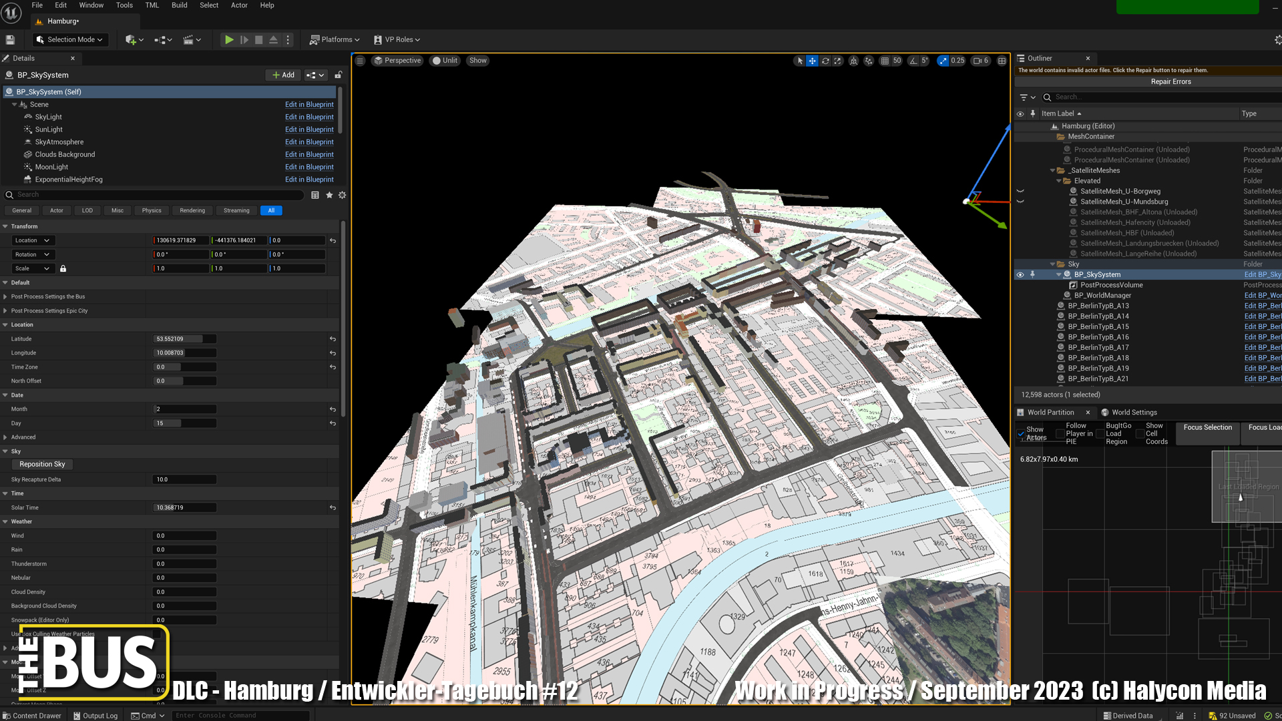Switch to the World Settings tab

coord(1133,413)
